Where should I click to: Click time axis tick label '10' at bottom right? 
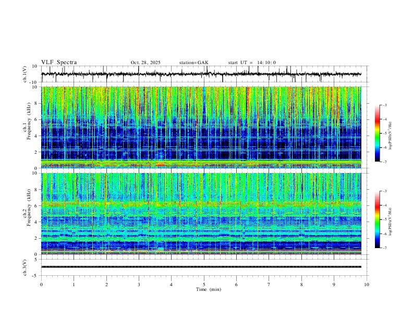pos(367,285)
